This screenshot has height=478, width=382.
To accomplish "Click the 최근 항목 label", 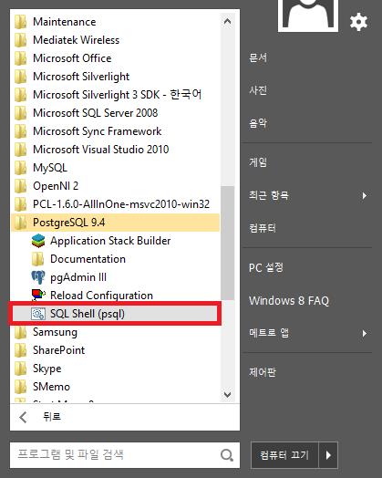I will click(x=269, y=195).
